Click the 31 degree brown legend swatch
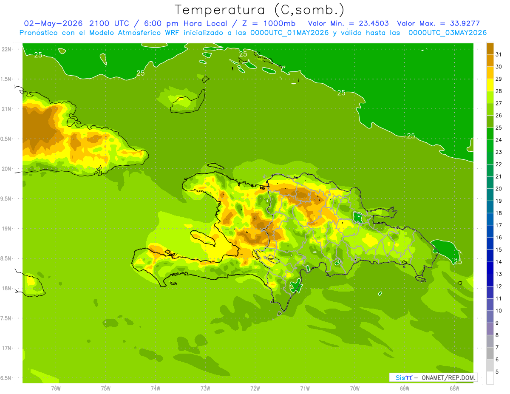 click(490, 48)
